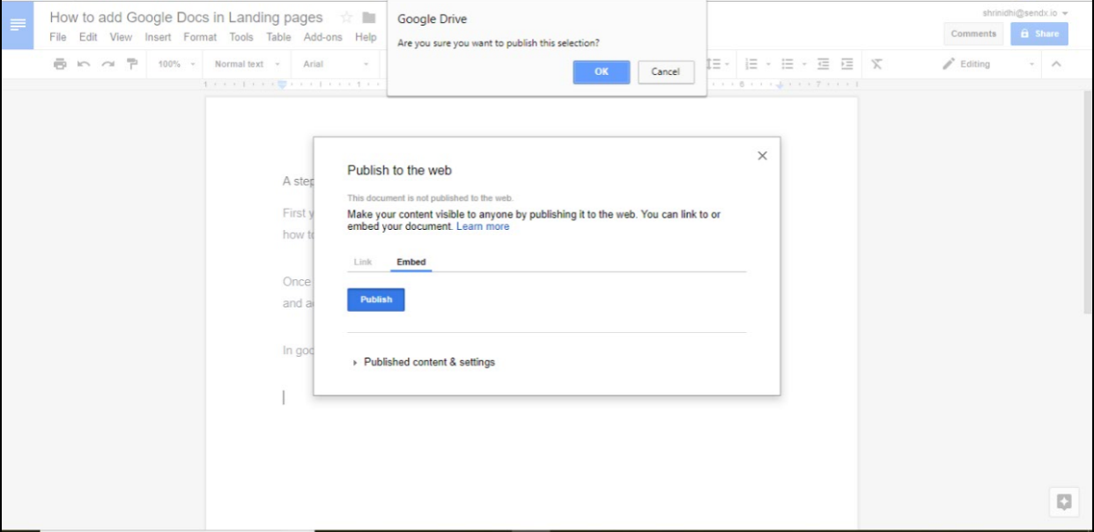Open numbered list options arrow
The width and height of the screenshot is (1094, 532).
point(768,64)
